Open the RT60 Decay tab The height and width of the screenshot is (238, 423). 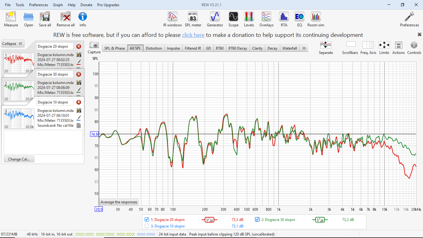[x=238, y=48]
